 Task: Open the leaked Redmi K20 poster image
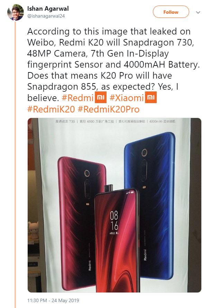[x=114, y=205]
